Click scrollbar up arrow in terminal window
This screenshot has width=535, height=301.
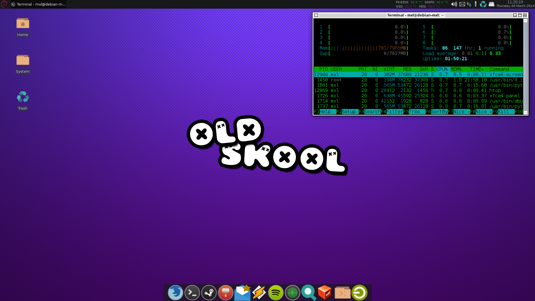click(525, 21)
